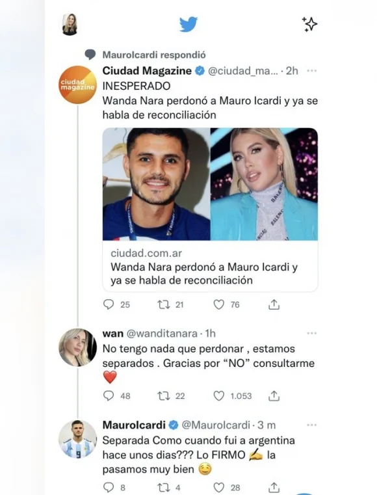The height and width of the screenshot is (495, 377).
Task: Share the Ciudad Magazine tweet
Action: coord(274,304)
